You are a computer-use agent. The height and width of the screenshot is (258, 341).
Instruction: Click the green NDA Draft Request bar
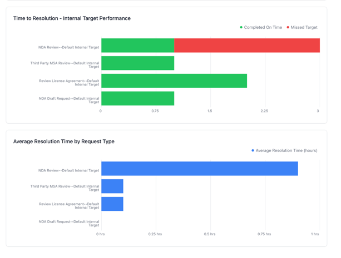pyautogui.click(x=137, y=99)
